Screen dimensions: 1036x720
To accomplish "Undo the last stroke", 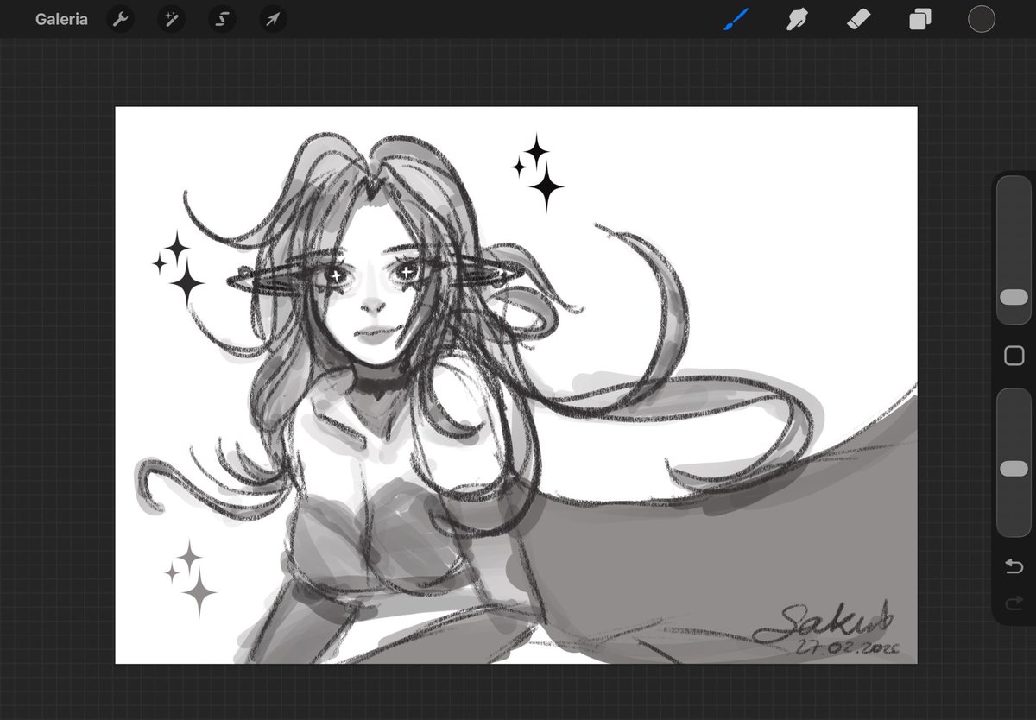I will (1014, 566).
